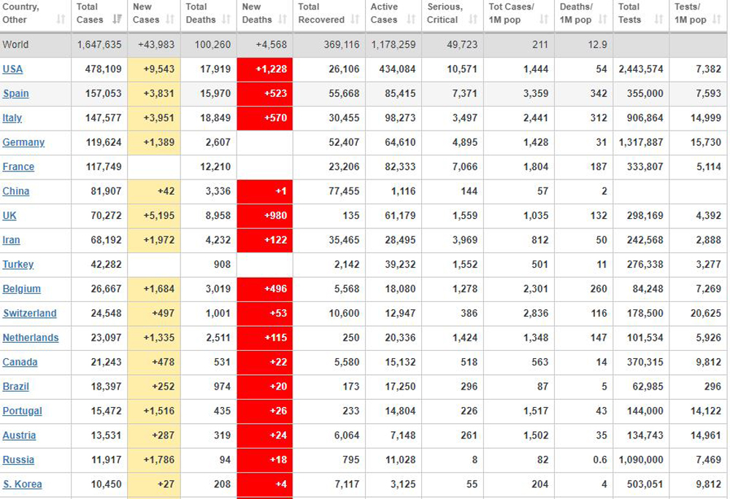The image size is (730, 499).
Task: Select China total recovered 77,455
Action: pyautogui.click(x=344, y=191)
